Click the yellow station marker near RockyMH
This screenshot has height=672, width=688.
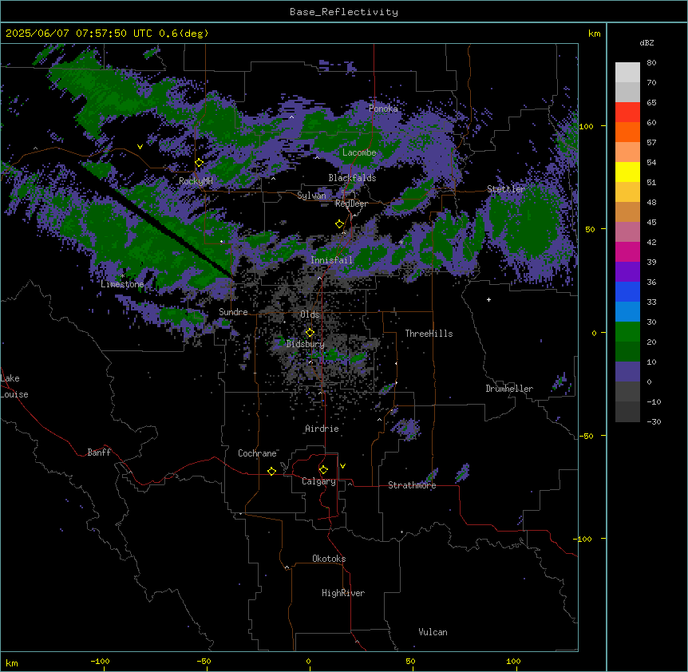point(200,163)
